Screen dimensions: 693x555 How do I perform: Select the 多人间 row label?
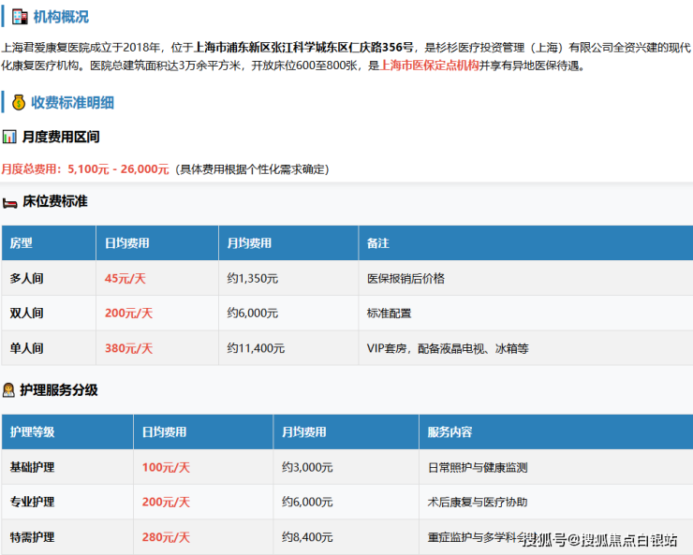coord(27,279)
